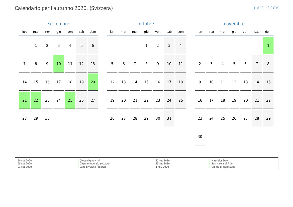Click Digiuno federale svizzero in legend
The image size is (293, 207).
point(94,164)
